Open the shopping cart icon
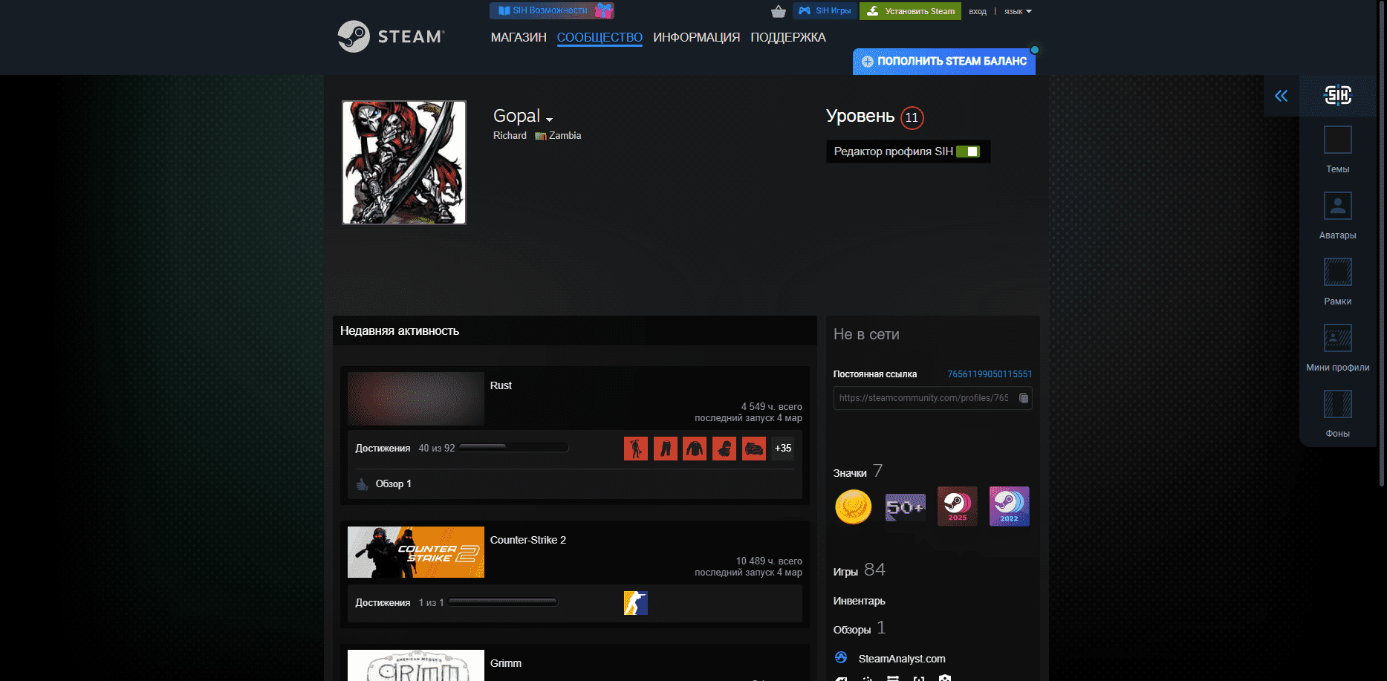This screenshot has width=1387, height=681. click(777, 11)
